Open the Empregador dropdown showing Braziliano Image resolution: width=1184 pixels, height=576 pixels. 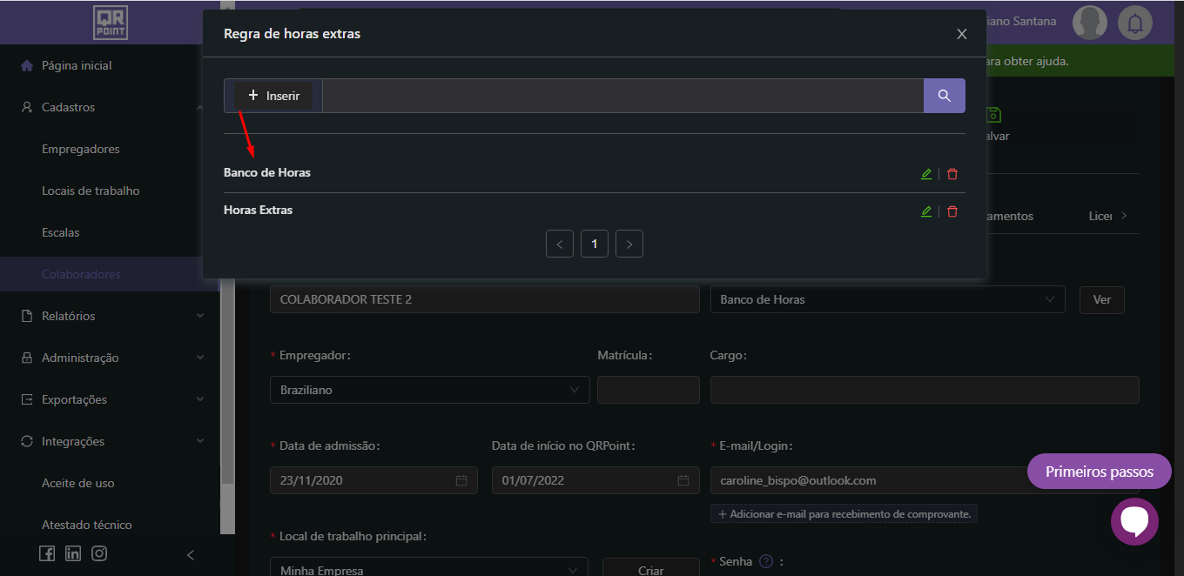click(x=429, y=390)
